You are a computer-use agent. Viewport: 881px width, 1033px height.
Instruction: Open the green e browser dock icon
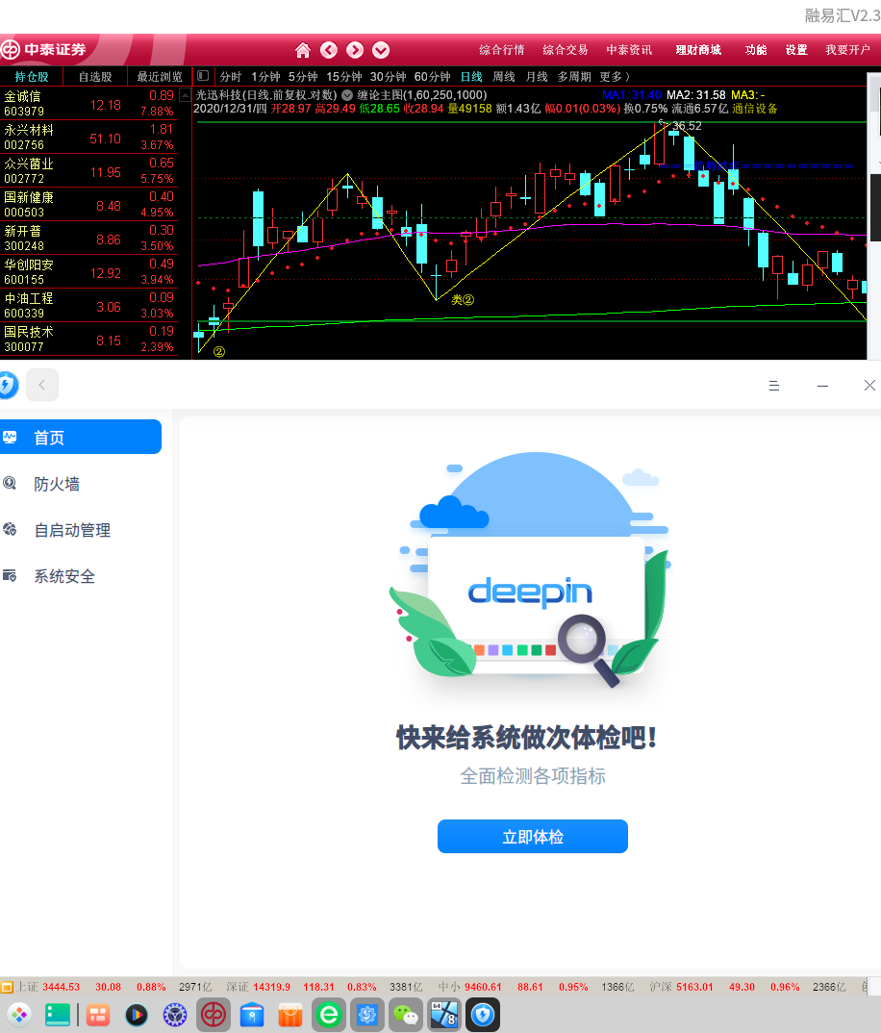tap(328, 1016)
